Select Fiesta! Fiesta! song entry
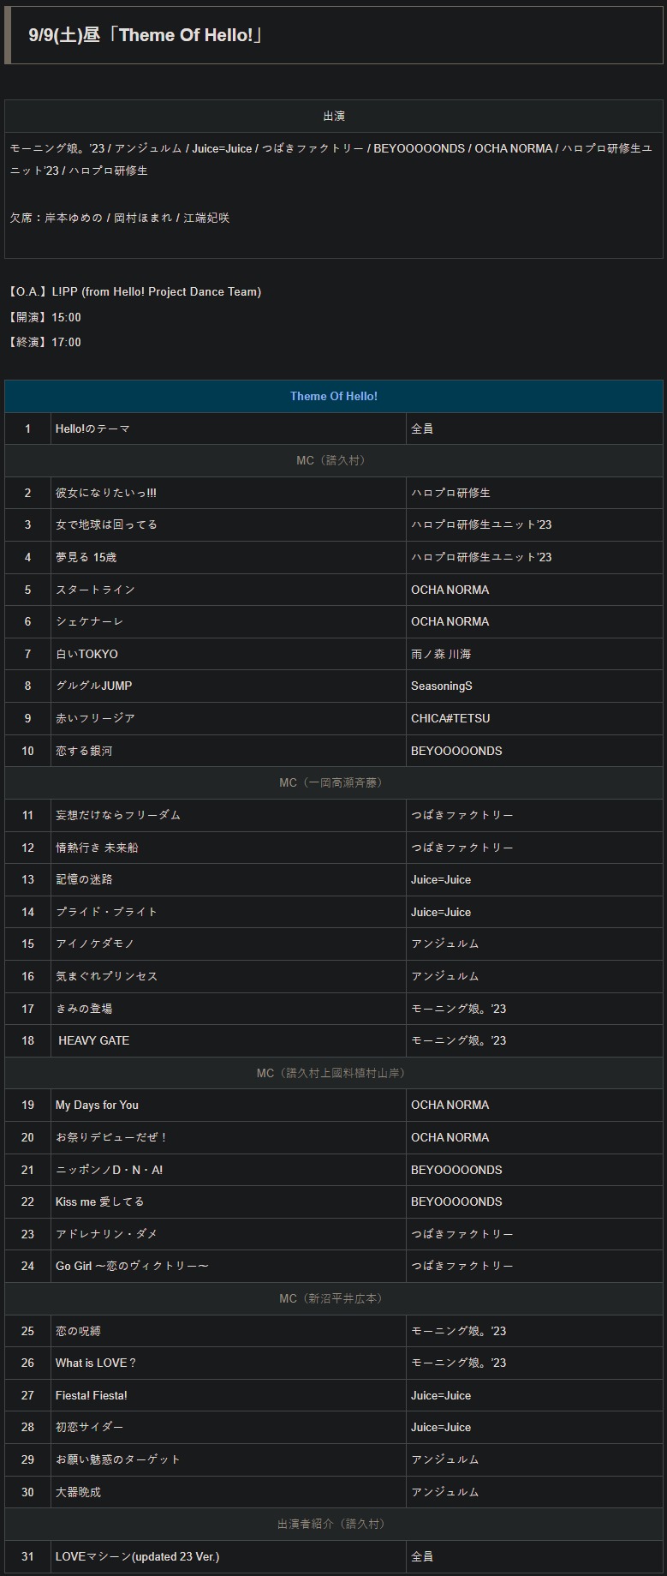667x1576 pixels. pyautogui.click(x=334, y=1395)
